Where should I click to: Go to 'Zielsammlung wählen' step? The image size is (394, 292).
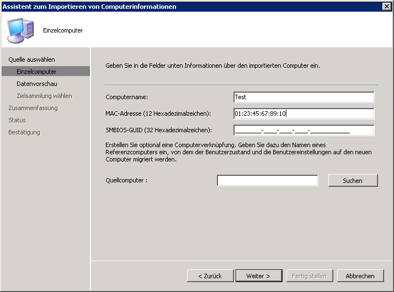coord(44,96)
